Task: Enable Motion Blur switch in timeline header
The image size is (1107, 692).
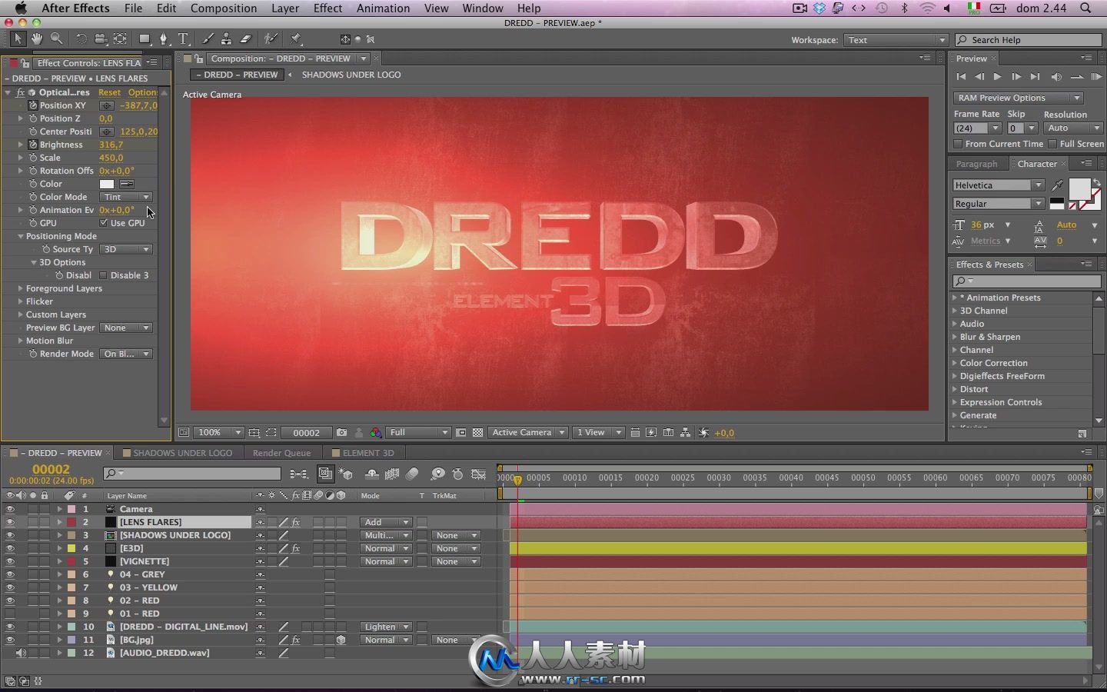Action: click(413, 474)
